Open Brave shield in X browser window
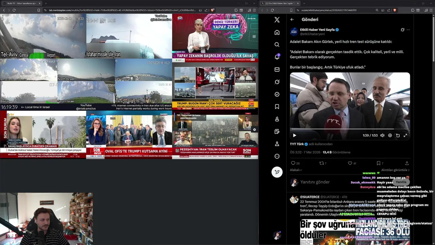The width and height of the screenshot is (435, 245). (x=395, y=10)
